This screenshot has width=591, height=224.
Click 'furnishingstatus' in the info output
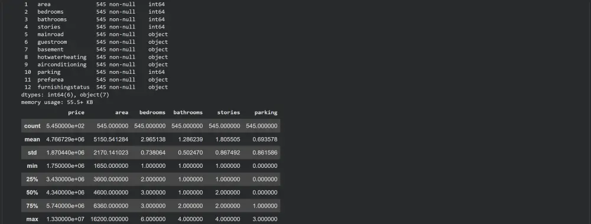(63, 87)
